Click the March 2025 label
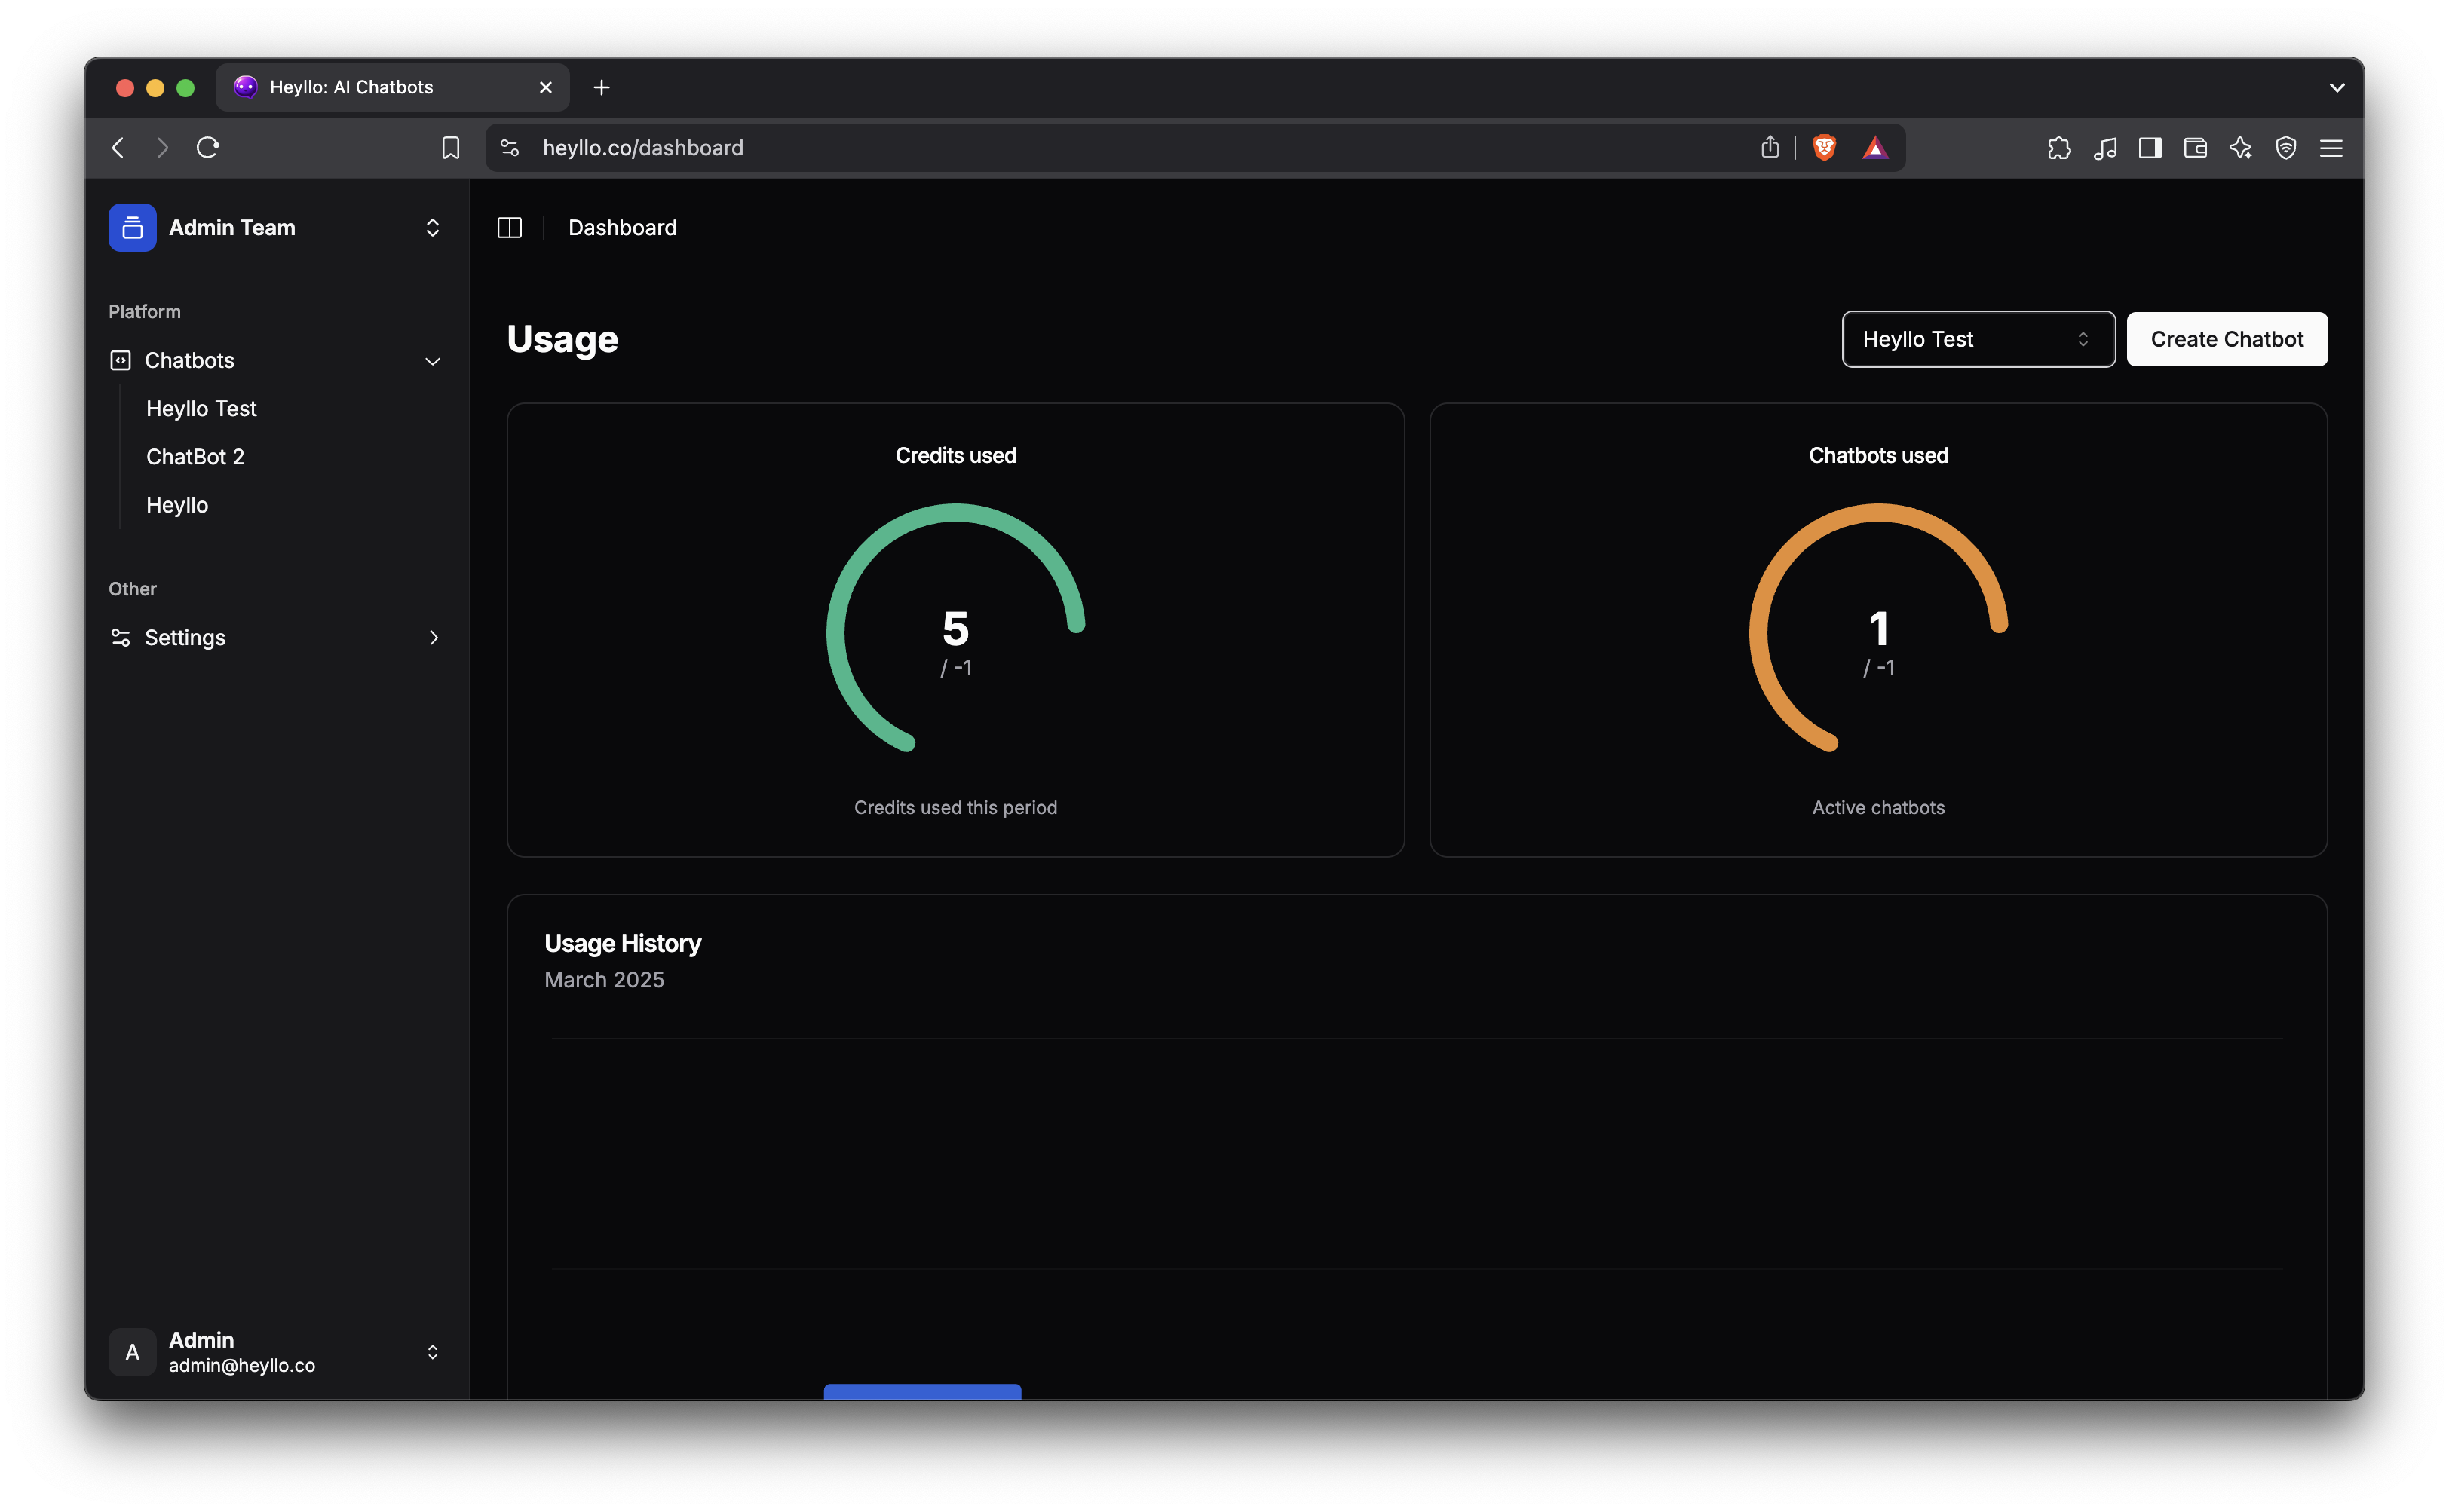Image resolution: width=2449 pixels, height=1512 pixels. 604,980
